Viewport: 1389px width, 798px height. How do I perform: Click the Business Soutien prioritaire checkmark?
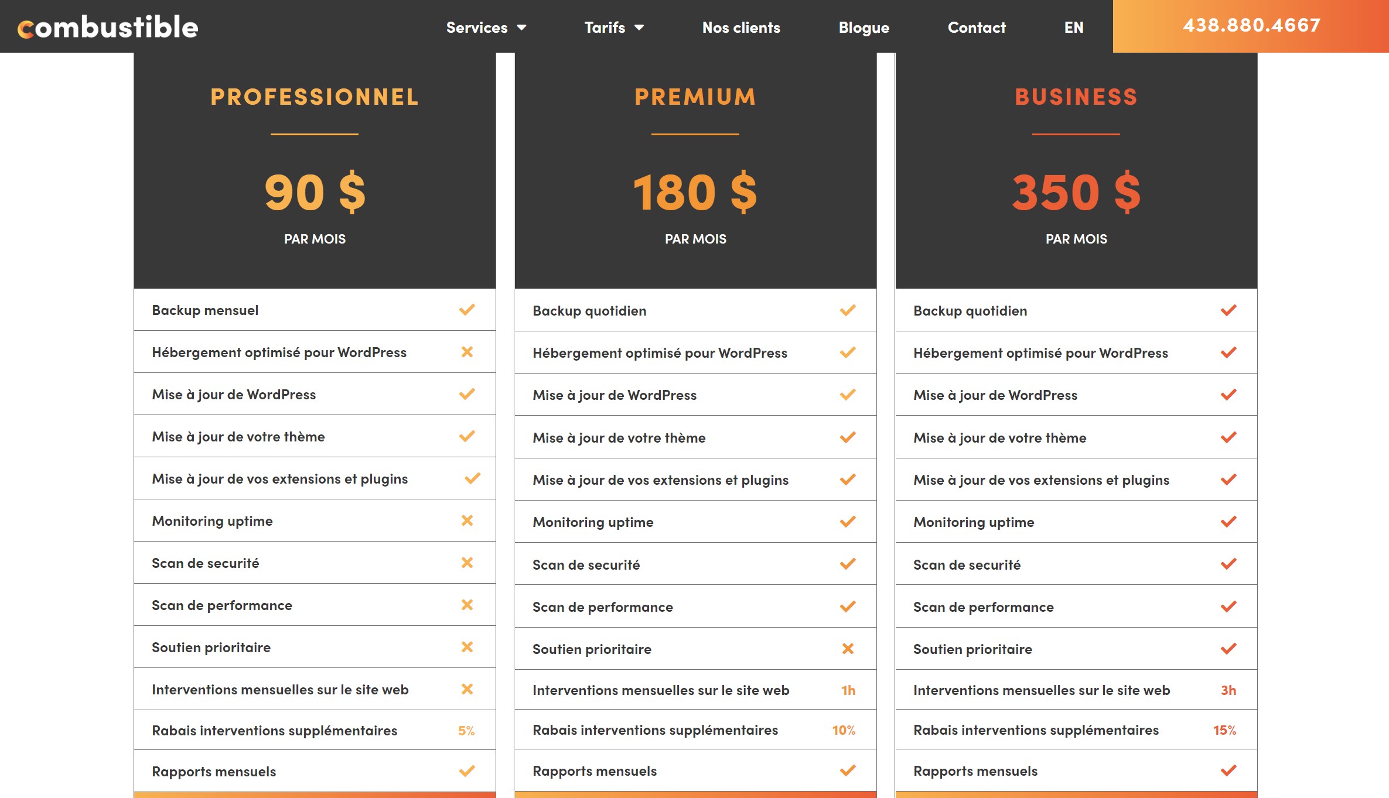1228,649
